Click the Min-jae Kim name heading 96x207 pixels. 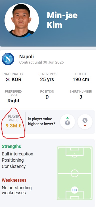[62, 20]
